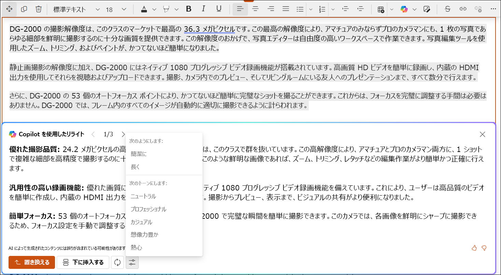
Task: Click in the first paragraph starting DG-2000 の撮影解像度
Action: point(248,38)
